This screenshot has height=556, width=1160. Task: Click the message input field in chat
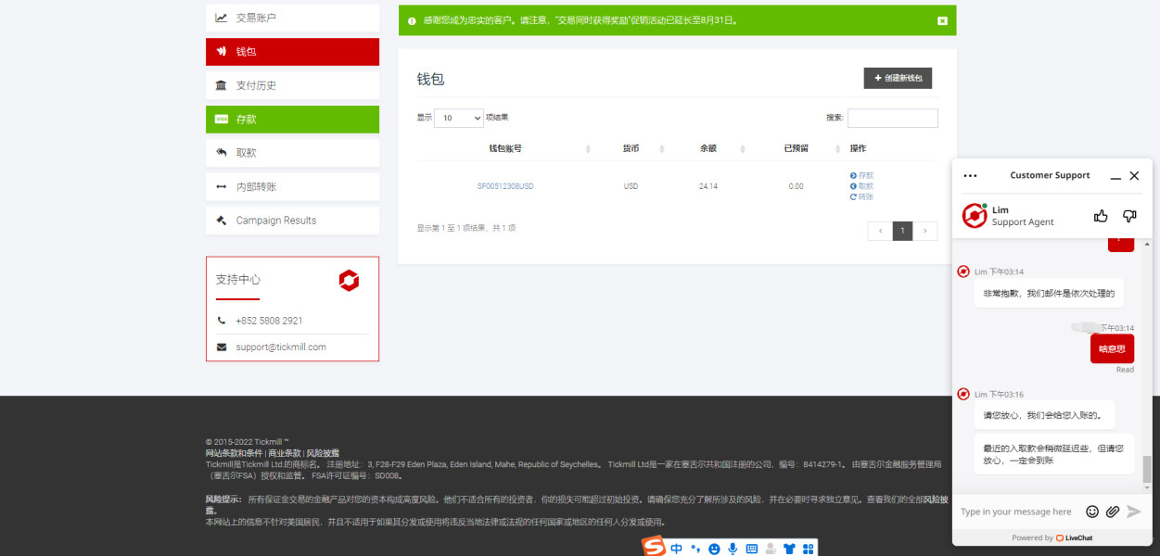(x=1016, y=512)
